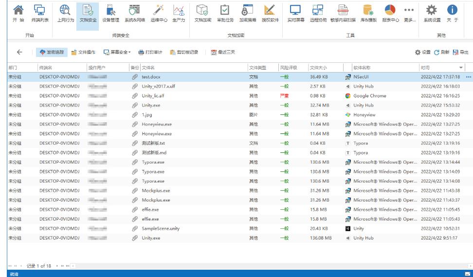Image resolution: width=473 pixels, height=277 pixels.
Task: Switch to the 文件操作 tab
Action: [x=83, y=52]
